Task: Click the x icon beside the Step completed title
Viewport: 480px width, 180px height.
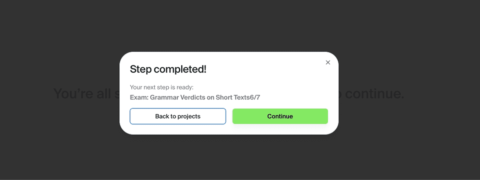Action: click(x=328, y=62)
